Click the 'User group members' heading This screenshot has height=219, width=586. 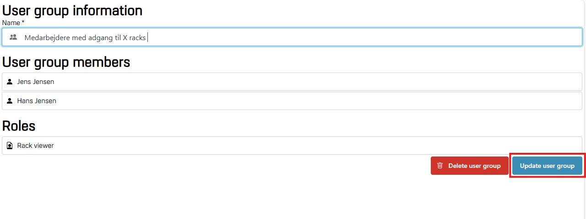pyautogui.click(x=66, y=62)
